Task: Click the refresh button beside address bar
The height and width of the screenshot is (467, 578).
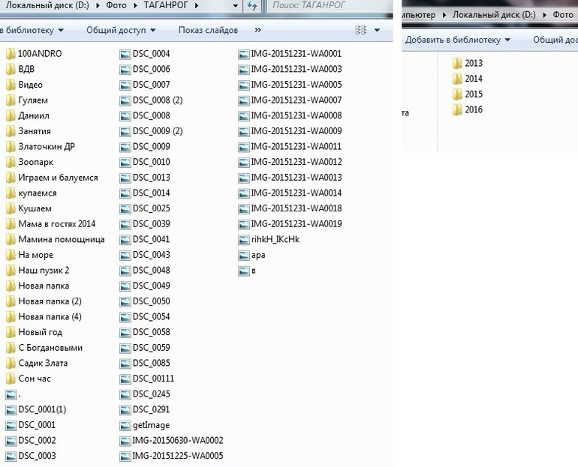Action: pos(251,7)
